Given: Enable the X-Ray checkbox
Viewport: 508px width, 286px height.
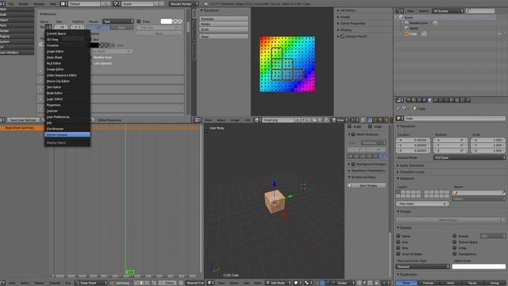Looking at the screenshot, I should pos(455,248).
